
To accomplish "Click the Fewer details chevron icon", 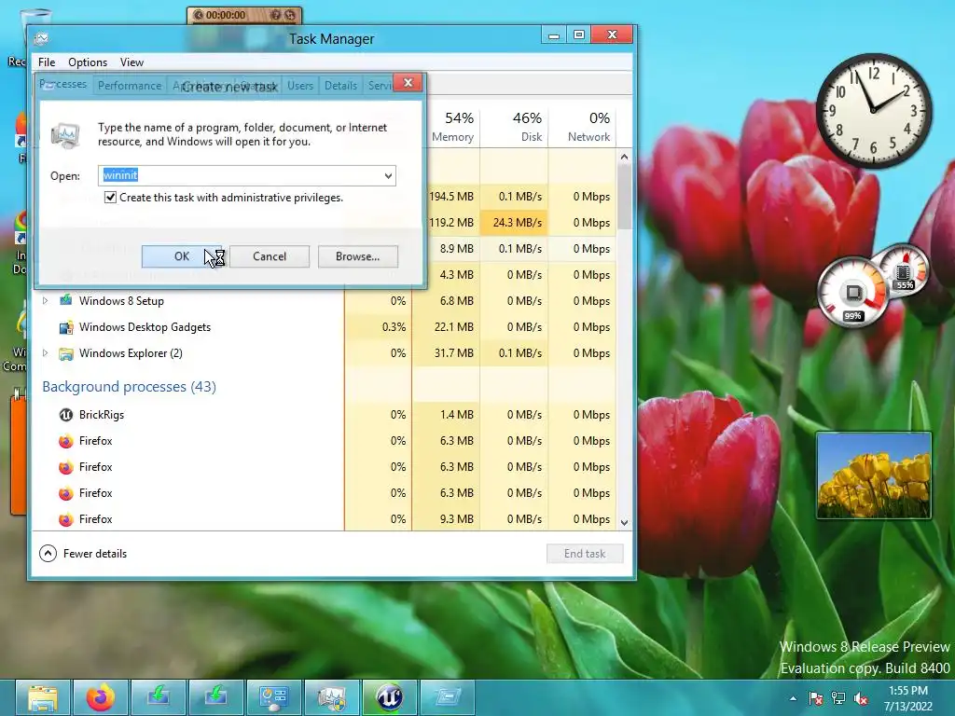I will coord(48,554).
